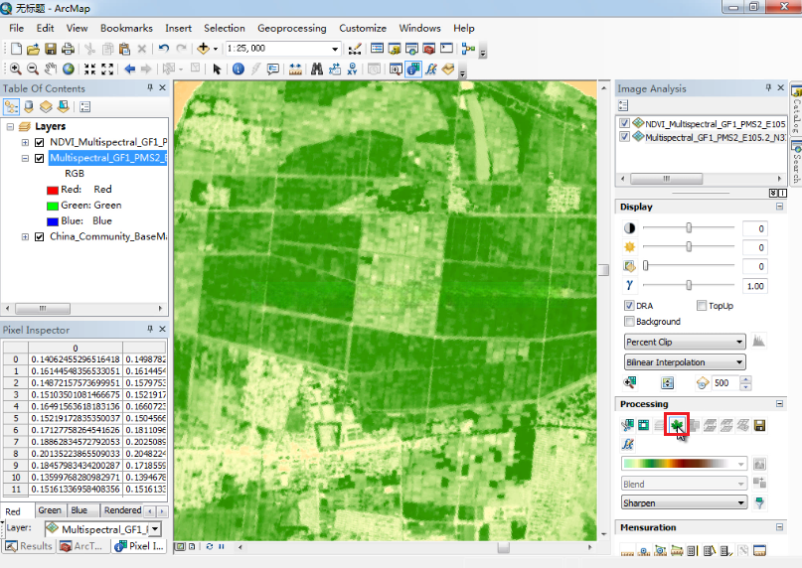Select the Identify tool in toolbar
The image size is (802, 568).
(x=239, y=69)
